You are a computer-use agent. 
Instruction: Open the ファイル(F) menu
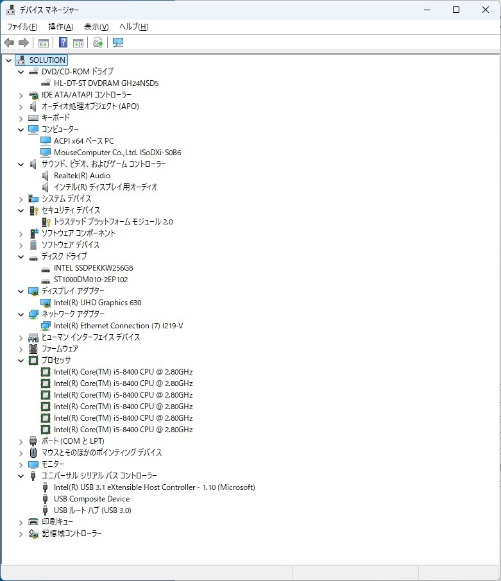(x=22, y=27)
